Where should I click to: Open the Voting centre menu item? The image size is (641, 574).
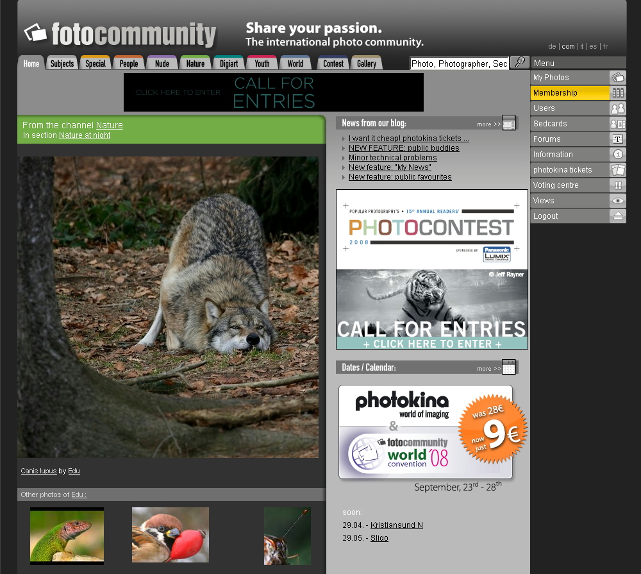pos(578,185)
